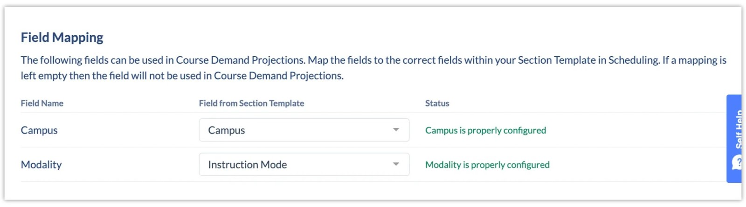Click Course Demand Projections ending the description
Viewport: 746px width, 207px height.
(278, 76)
